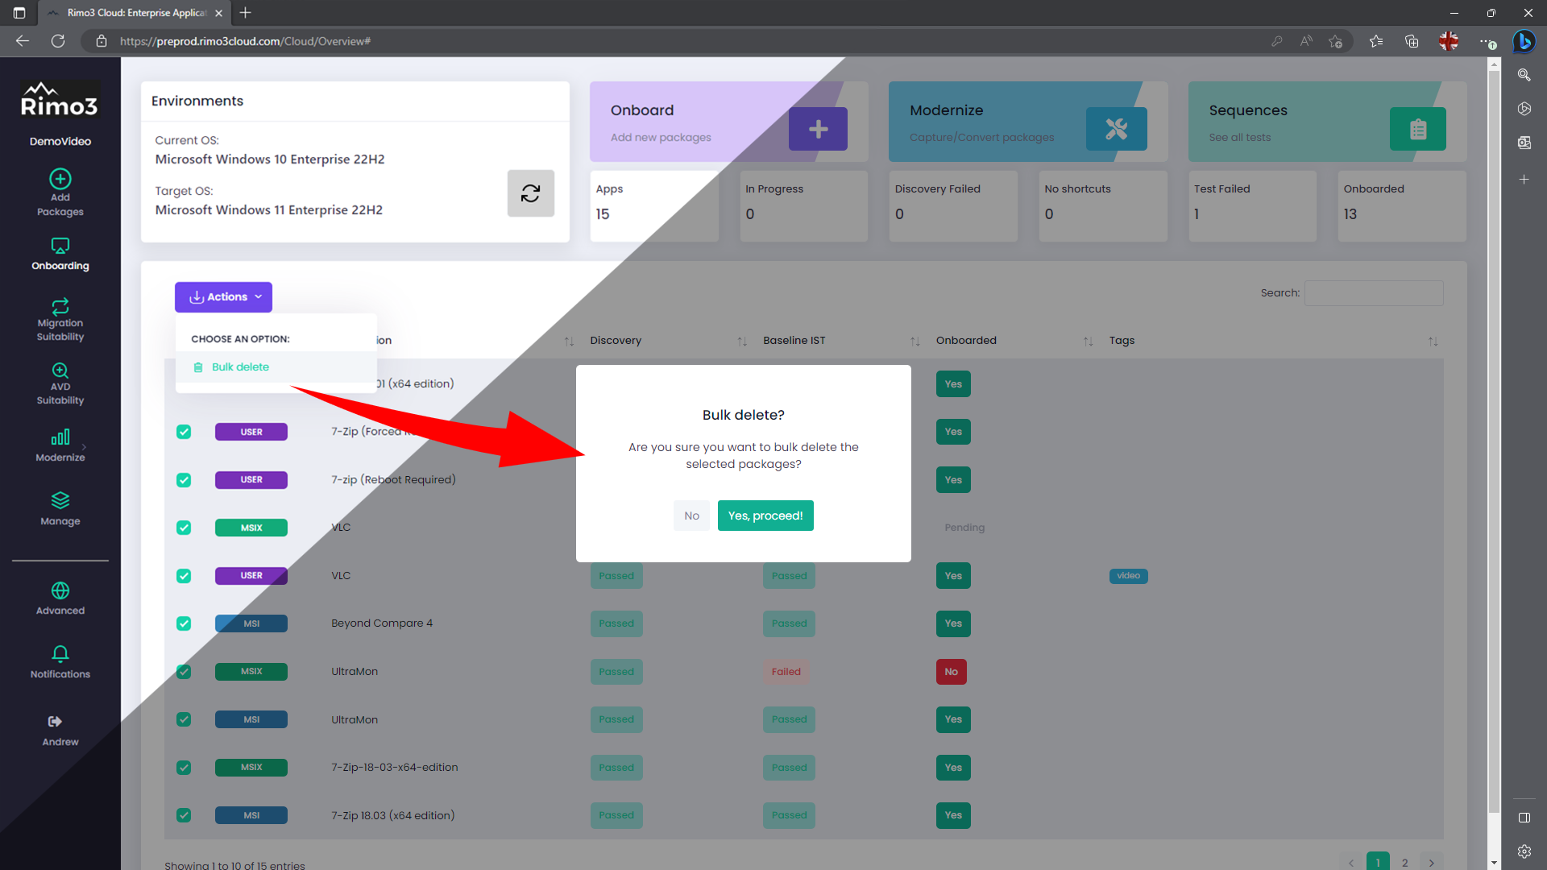Toggle the VLC MSIX row checkbox
The height and width of the screenshot is (870, 1547).
coord(184,528)
